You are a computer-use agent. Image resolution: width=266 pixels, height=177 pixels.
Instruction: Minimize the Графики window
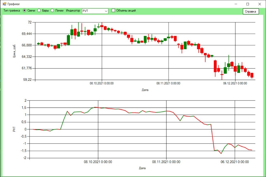(x=236, y=4)
